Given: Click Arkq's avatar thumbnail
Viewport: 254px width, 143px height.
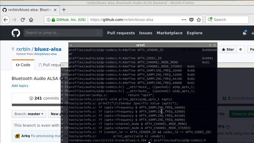Looking at the screenshot, I should coord(17,136).
